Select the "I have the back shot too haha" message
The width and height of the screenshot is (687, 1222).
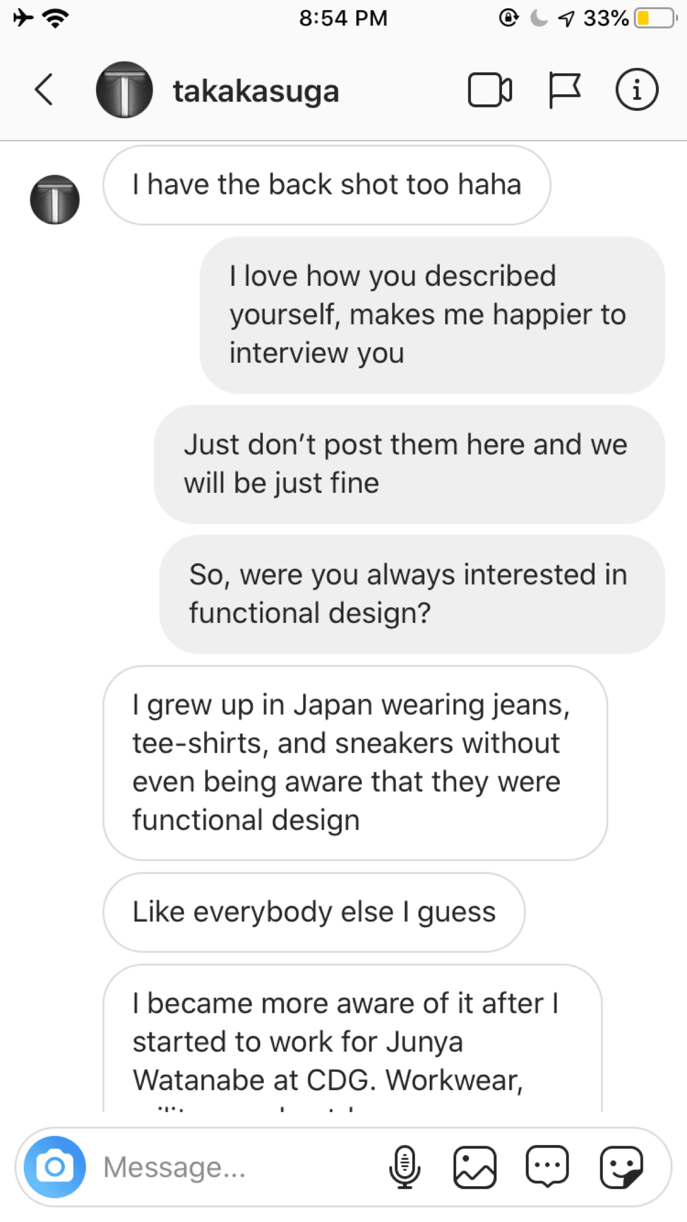click(x=326, y=185)
